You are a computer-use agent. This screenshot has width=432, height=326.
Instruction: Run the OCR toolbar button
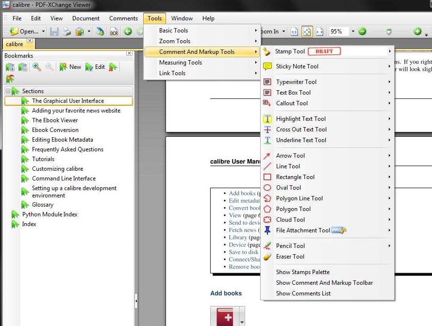click(x=114, y=32)
